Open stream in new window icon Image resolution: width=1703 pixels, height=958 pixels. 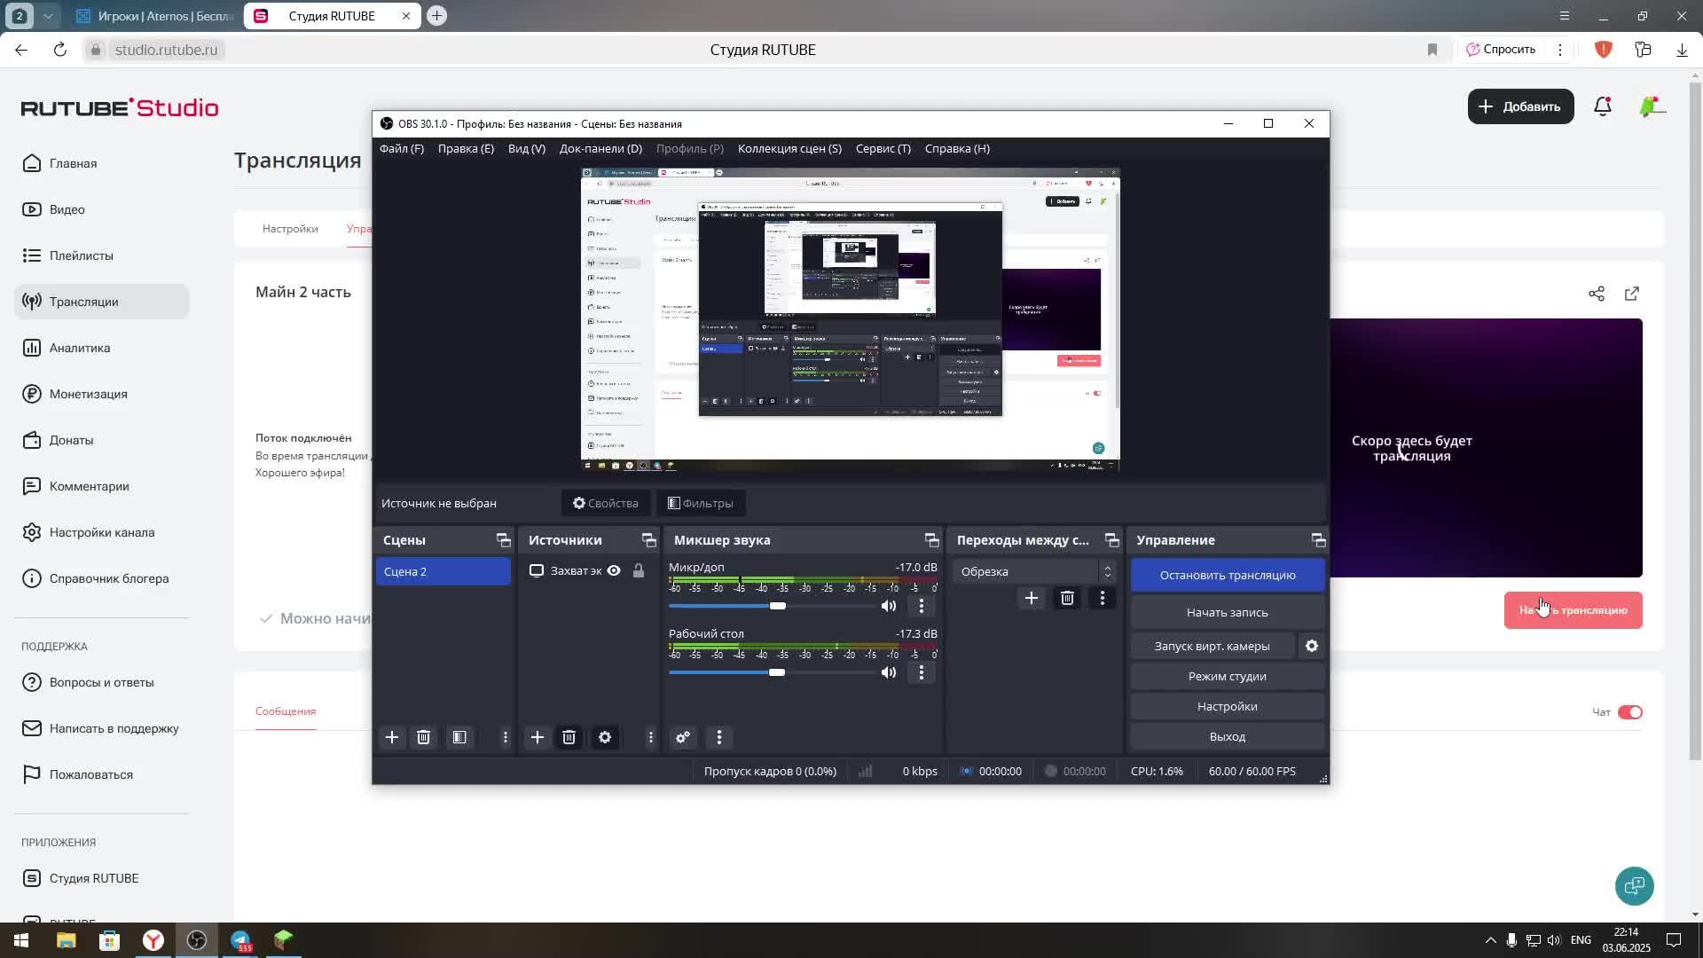click(1632, 294)
